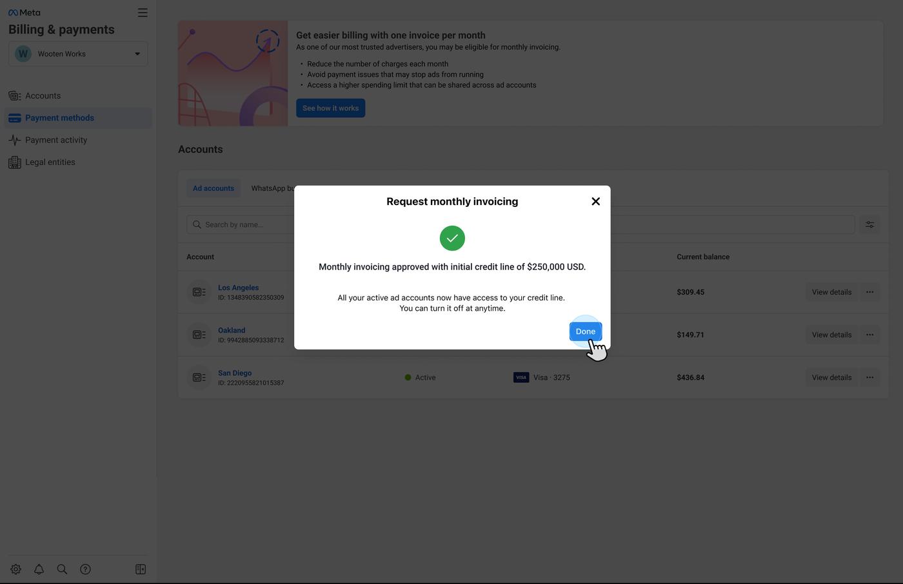The width and height of the screenshot is (903, 584).
Task: Click the Done button in dialog
Action: (585, 331)
